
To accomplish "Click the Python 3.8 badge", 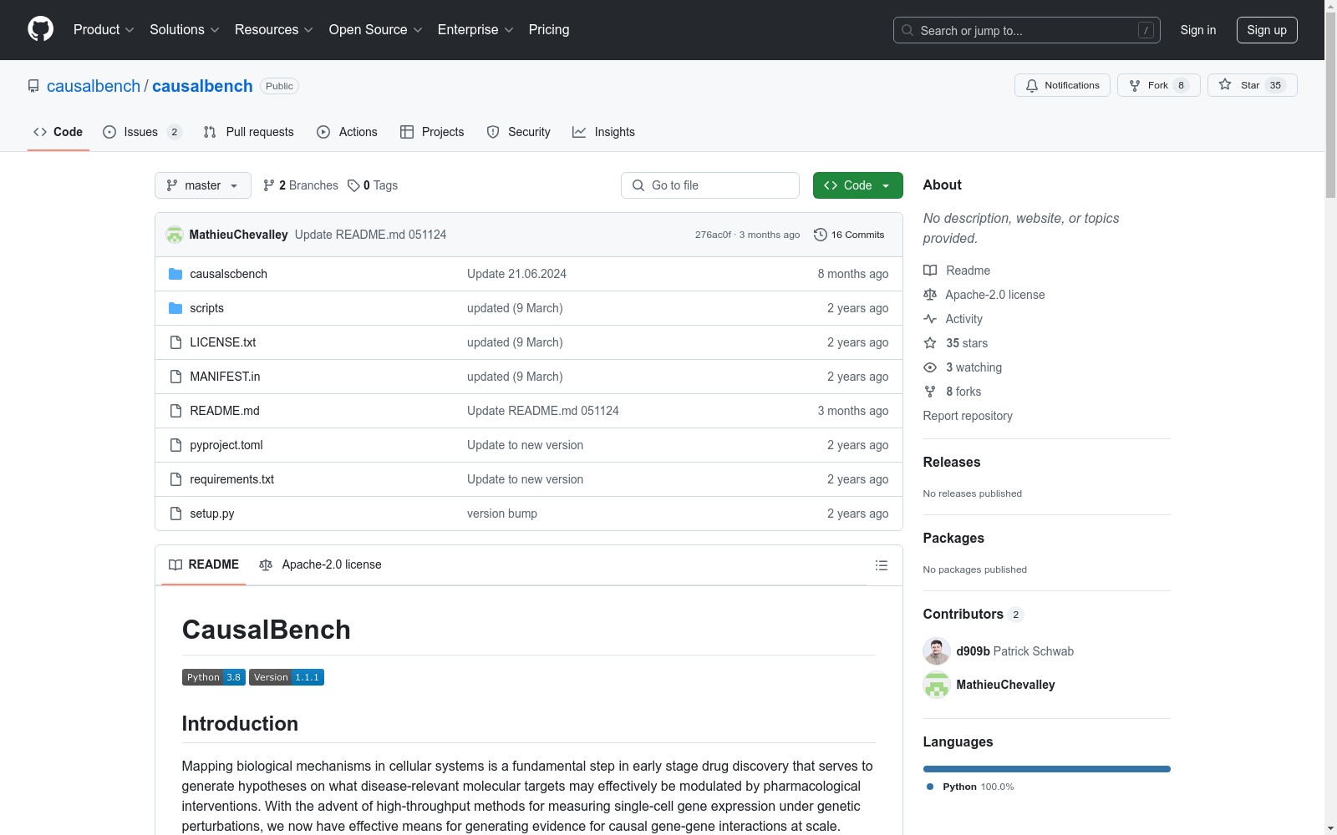I will 214,677.
